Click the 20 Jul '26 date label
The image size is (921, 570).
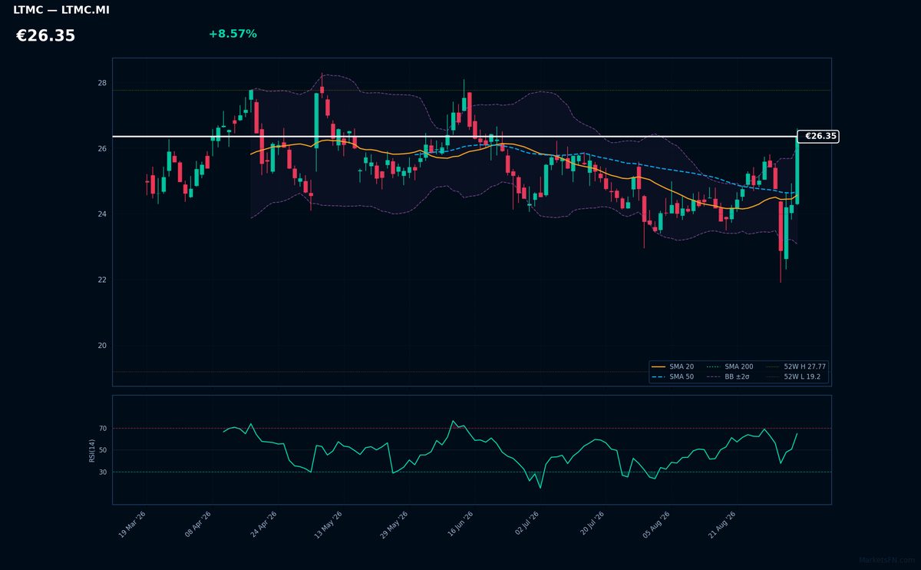[x=591, y=525]
